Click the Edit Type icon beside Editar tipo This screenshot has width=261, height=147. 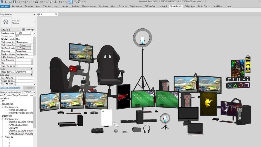pyautogui.click(x=23, y=30)
